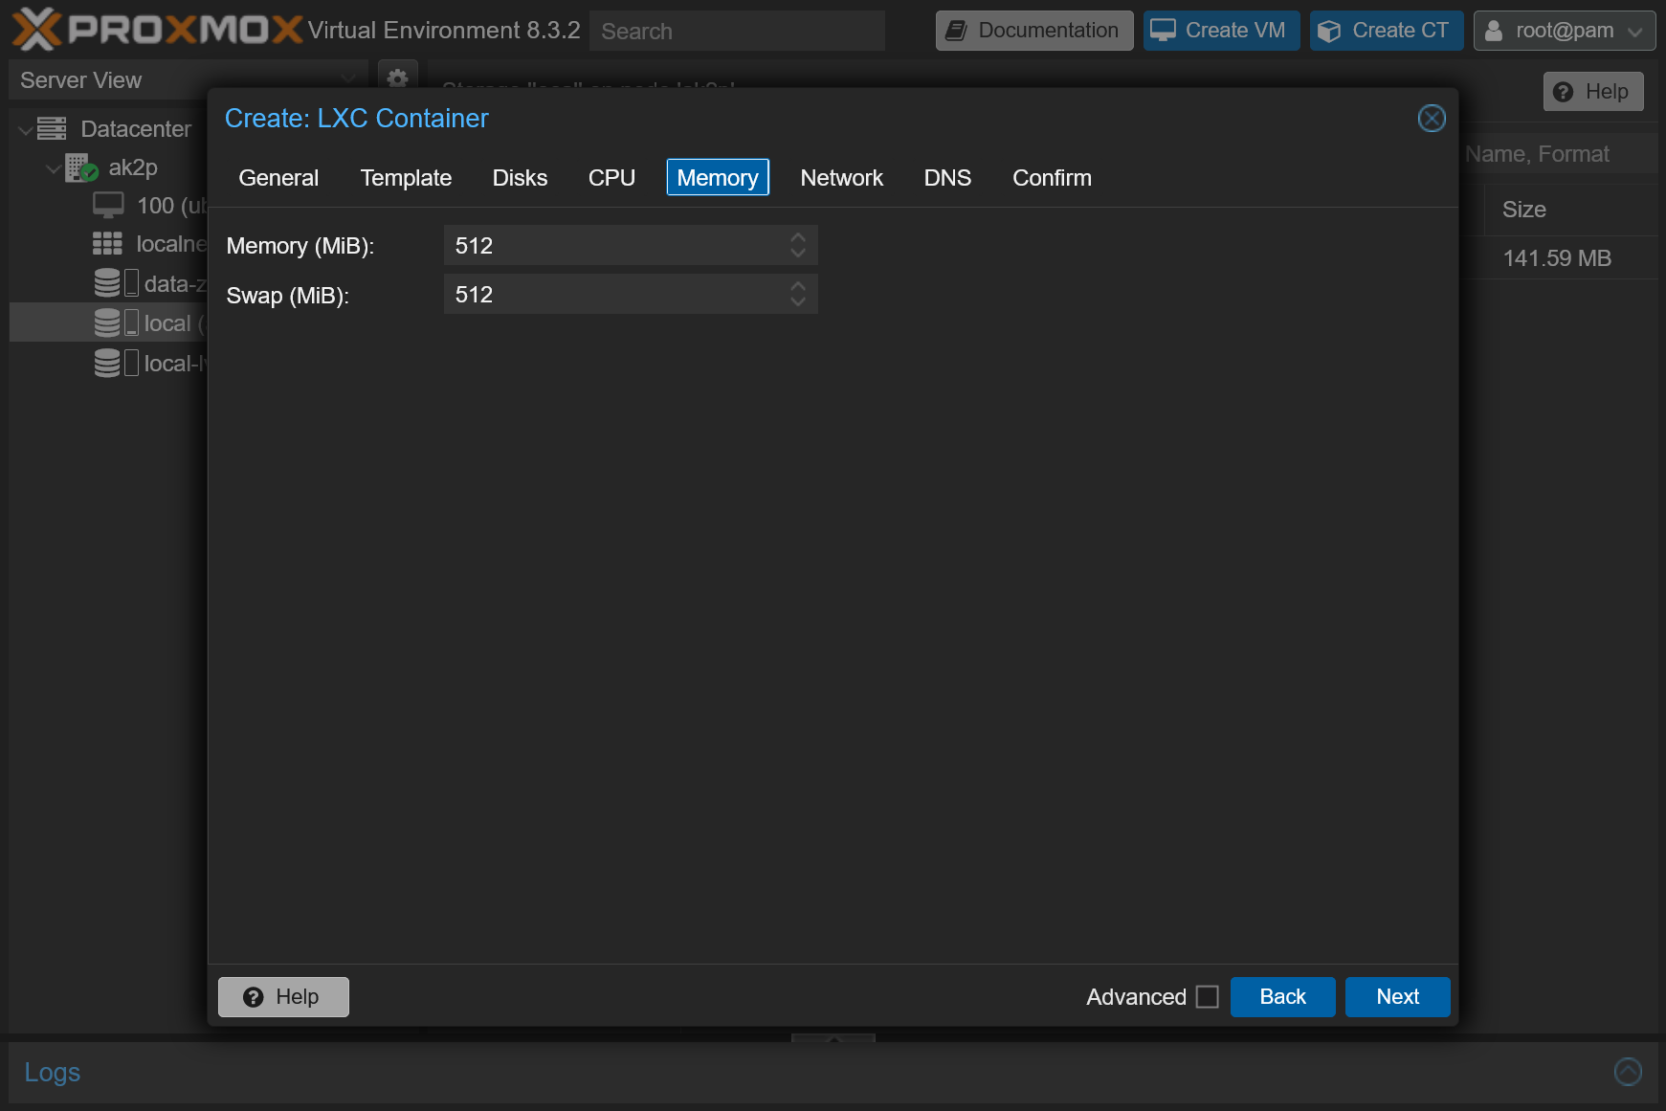This screenshot has width=1666, height=1111.
Task: Switch to the Confirm tab
Action: 1052,178
